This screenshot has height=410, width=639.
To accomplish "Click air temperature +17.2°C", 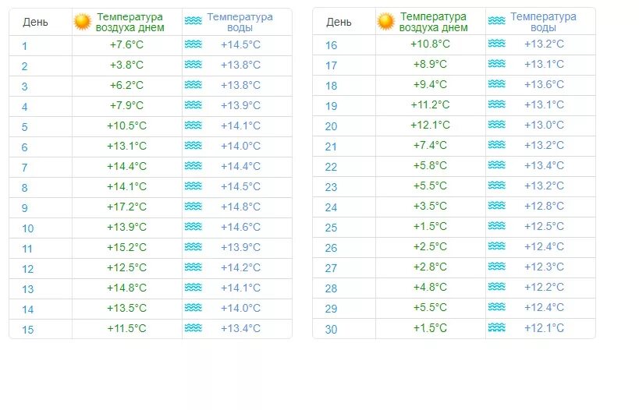I will [x=126, y=207].
